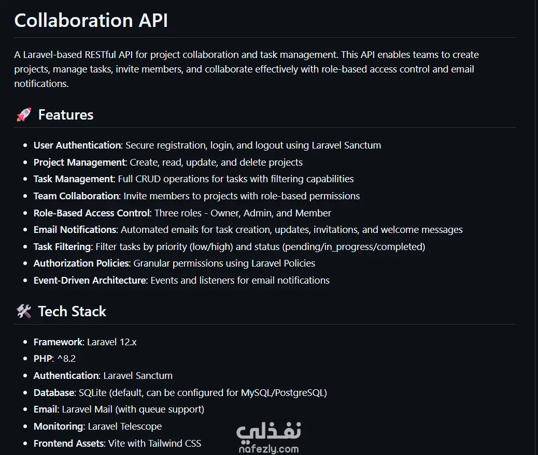This screenshot has width=538, height=455.
Task: Select the Task Management bold text
Action: tap(73, 179)
